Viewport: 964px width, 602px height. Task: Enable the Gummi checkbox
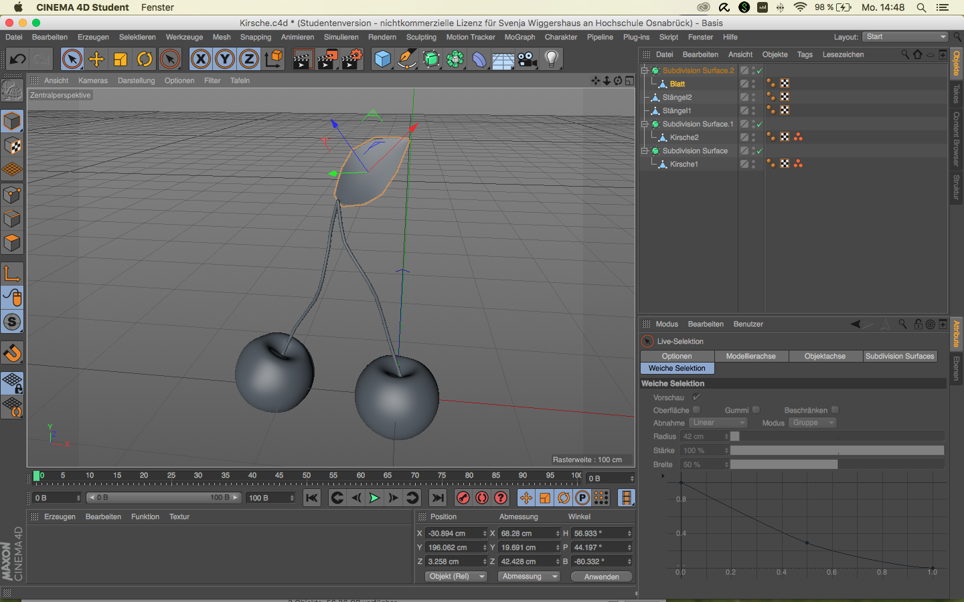coord(756,410)
